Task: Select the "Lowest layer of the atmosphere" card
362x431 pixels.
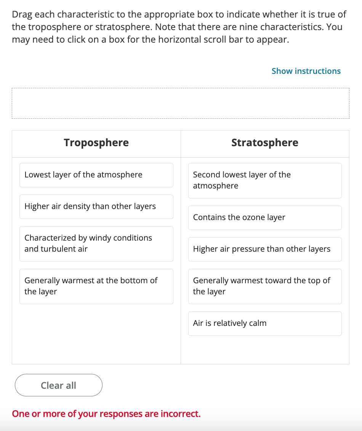Action: tap(96, 175)
